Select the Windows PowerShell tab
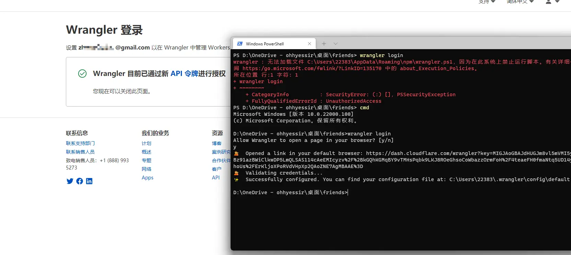Screen dimensions: 571x255 pos(274,44)
